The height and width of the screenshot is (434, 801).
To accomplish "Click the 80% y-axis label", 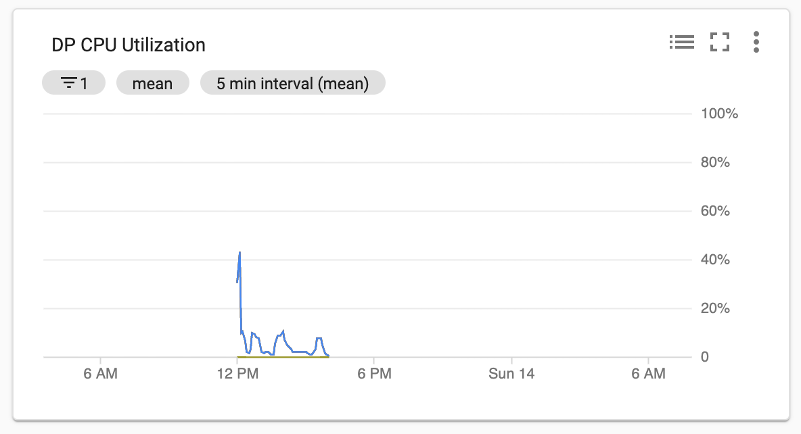I will click(x=715, y=162).
